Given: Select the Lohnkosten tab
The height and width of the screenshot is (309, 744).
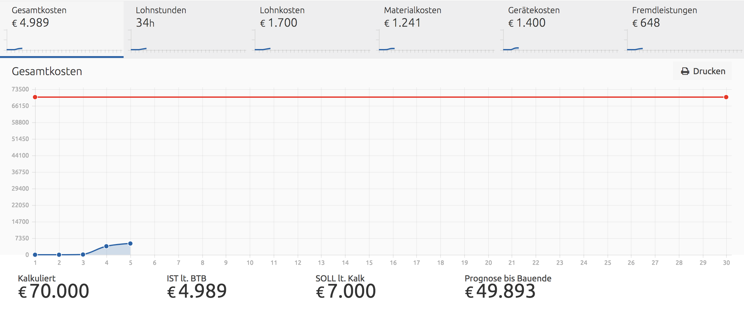Looking at the screenshot, I should [310, 29].
